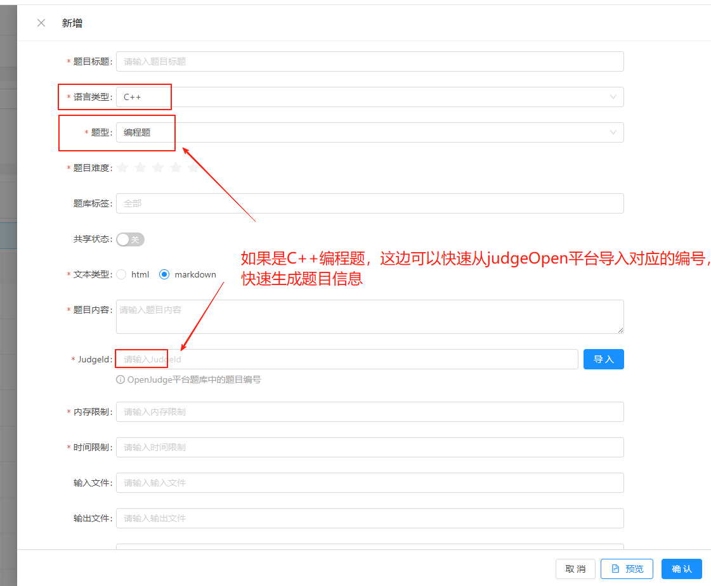
Task: Rate difficulty with the fourth star
Action: pyautogui.click(x=176, y=168)
